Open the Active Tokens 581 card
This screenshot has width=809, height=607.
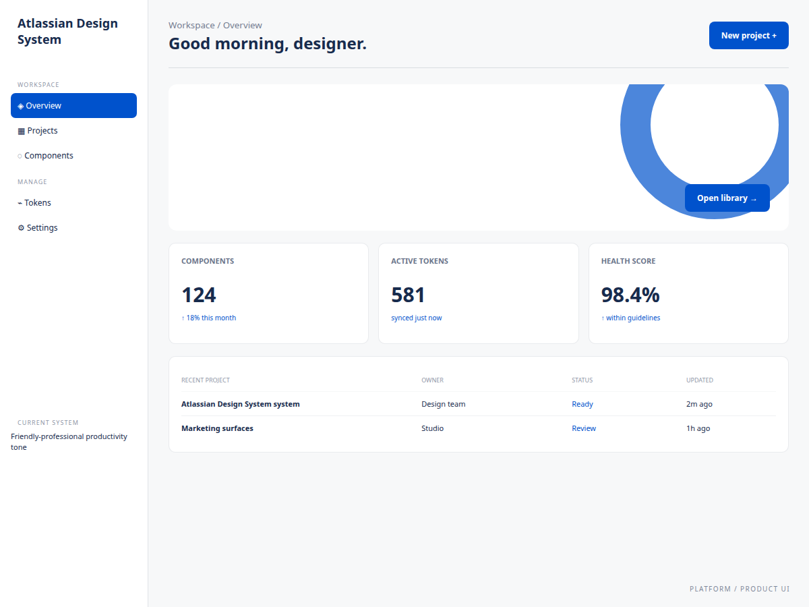479,293
